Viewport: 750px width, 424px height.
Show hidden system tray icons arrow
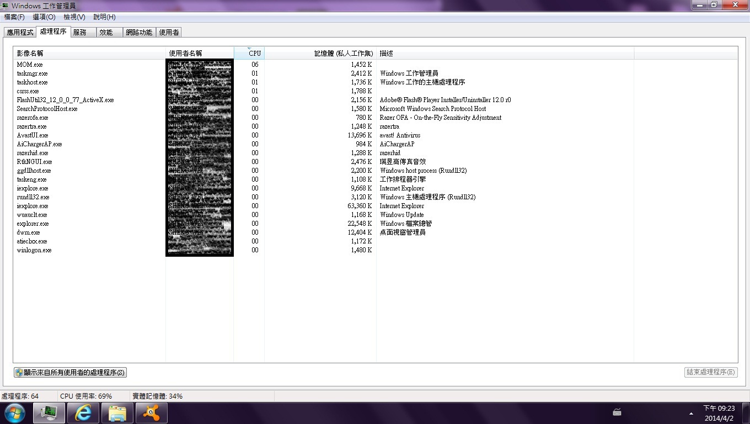pos(691,413)
